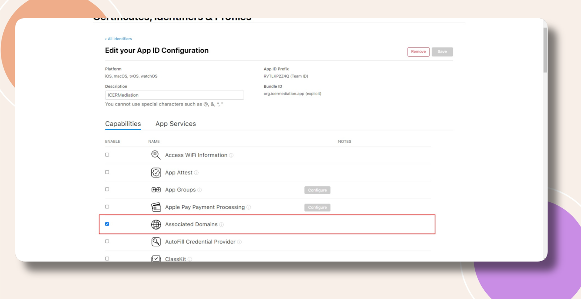The width and height of the screenshot is (581, 299).
Task: Click the AutoFill Credential Provider key icon
Action: coord(156,242)
